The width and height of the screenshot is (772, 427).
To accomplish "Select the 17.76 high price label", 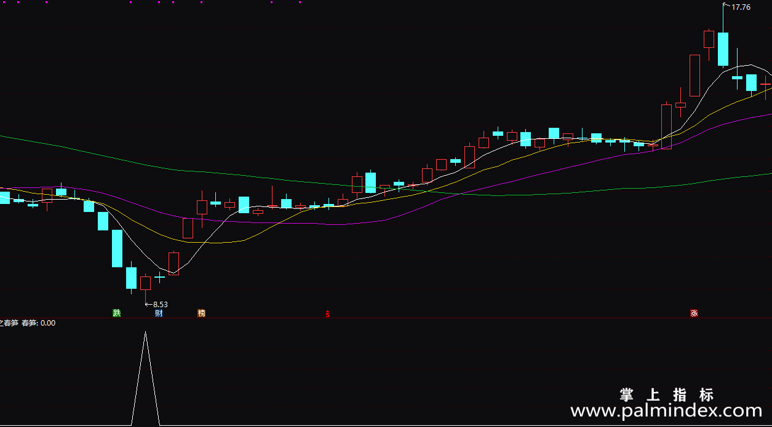I will [741, 7].
